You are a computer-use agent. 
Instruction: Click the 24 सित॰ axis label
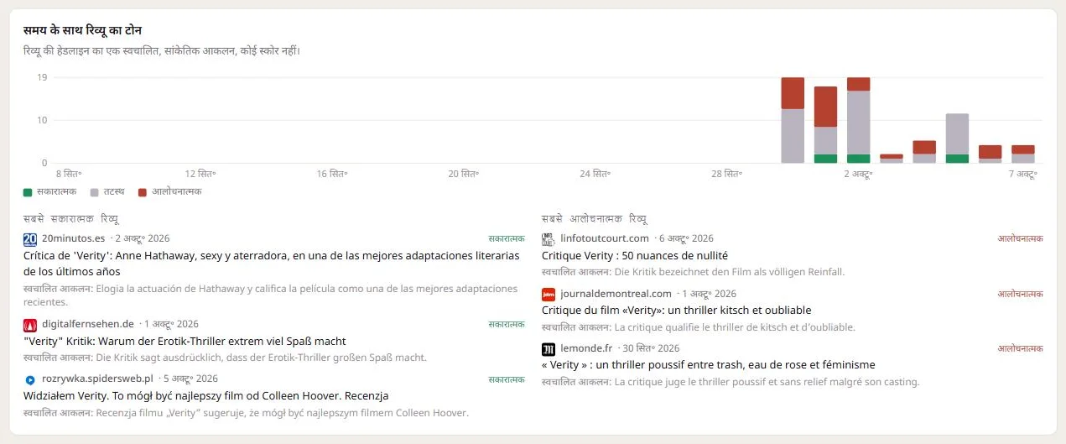595,174
